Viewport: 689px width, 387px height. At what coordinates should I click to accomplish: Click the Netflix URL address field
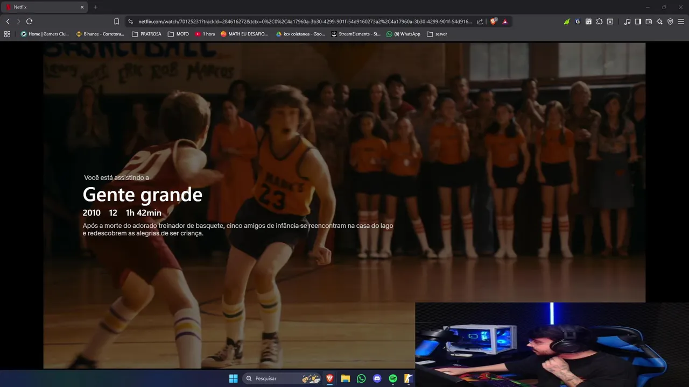click(x=305, y=21)
